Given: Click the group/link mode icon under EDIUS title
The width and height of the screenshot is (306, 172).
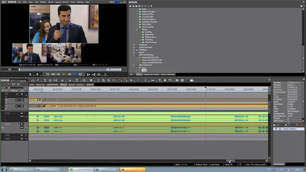Looking at the screenshot, I should (x=13, y=85).
